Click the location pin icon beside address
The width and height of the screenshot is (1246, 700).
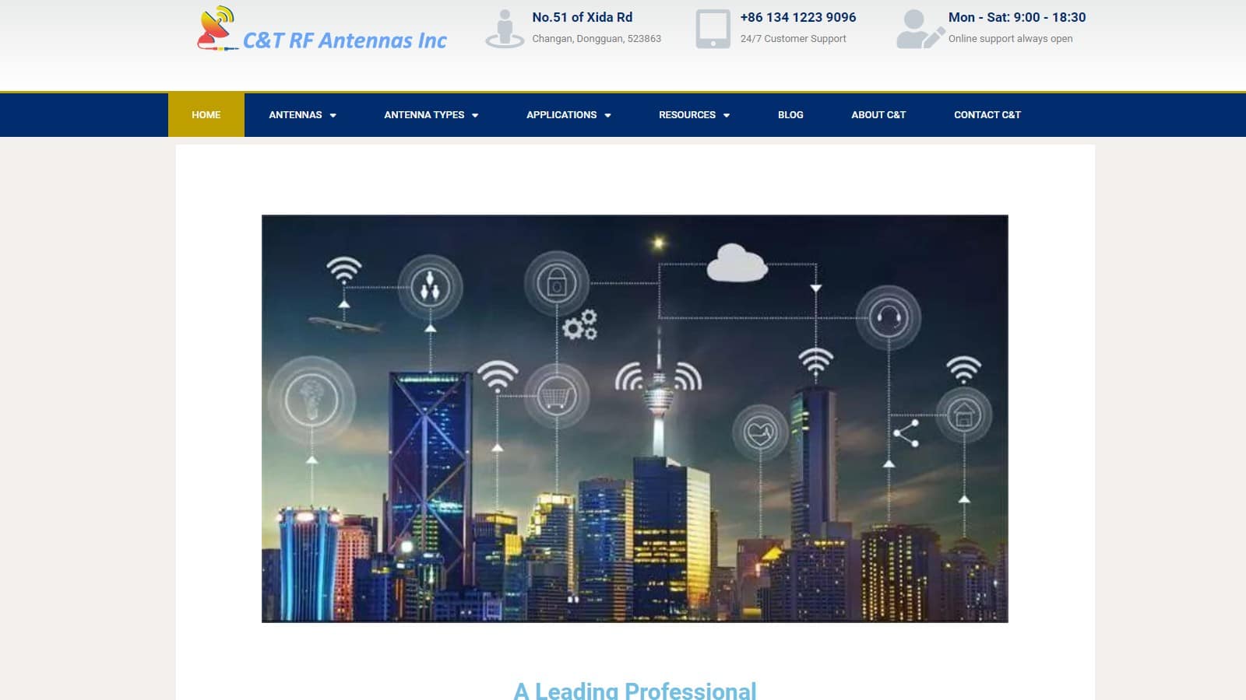505,29
